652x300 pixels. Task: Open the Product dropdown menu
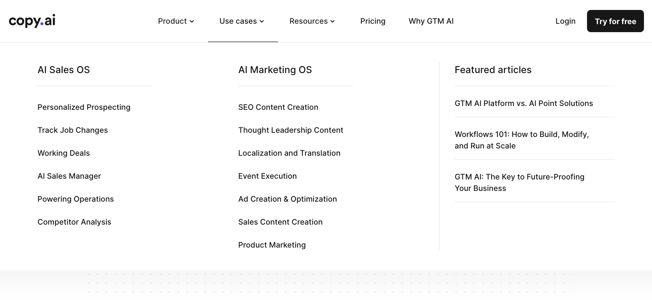tap(176, 21)
